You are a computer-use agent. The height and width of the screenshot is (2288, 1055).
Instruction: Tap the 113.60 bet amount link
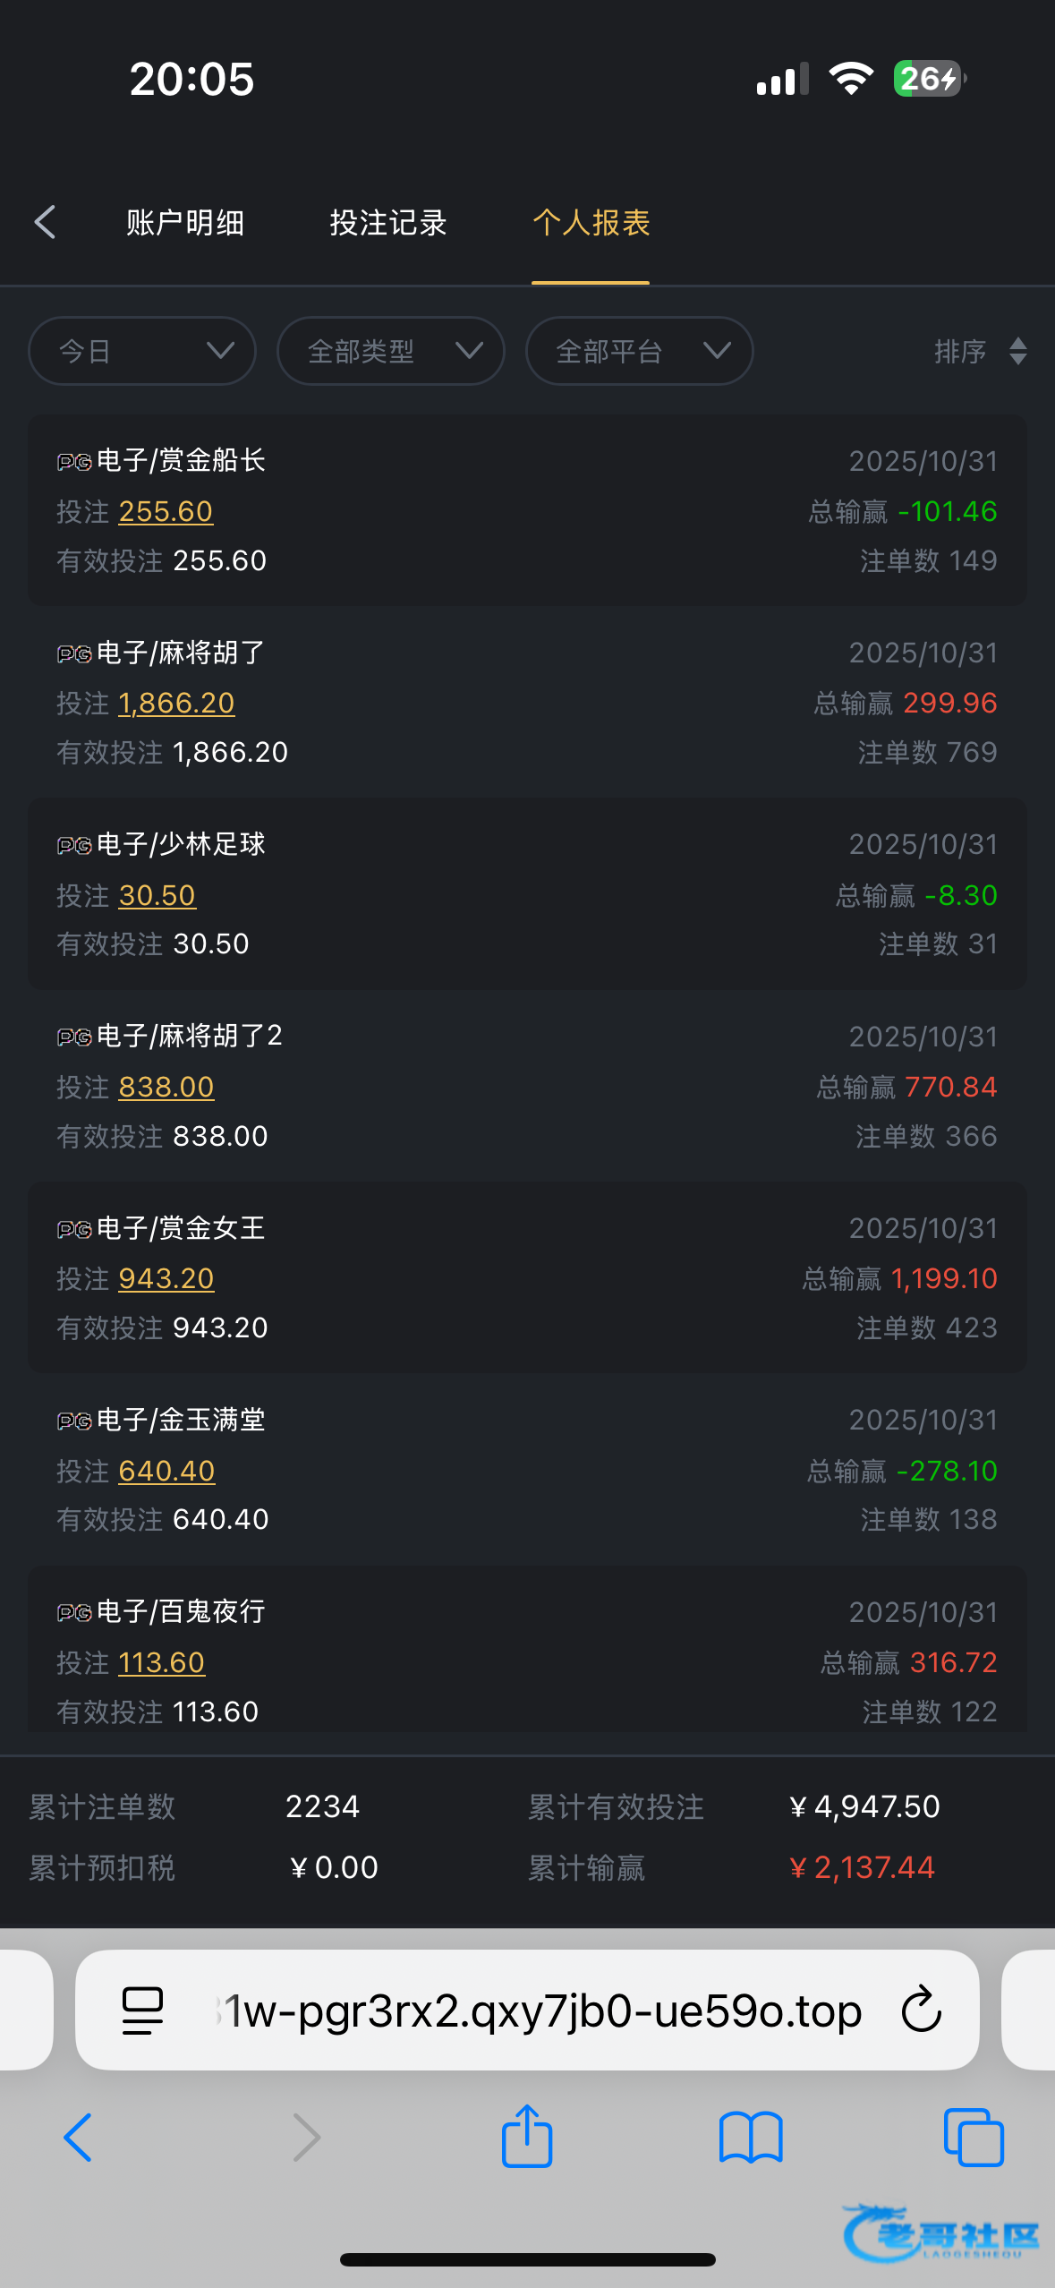click(162, 1662)
